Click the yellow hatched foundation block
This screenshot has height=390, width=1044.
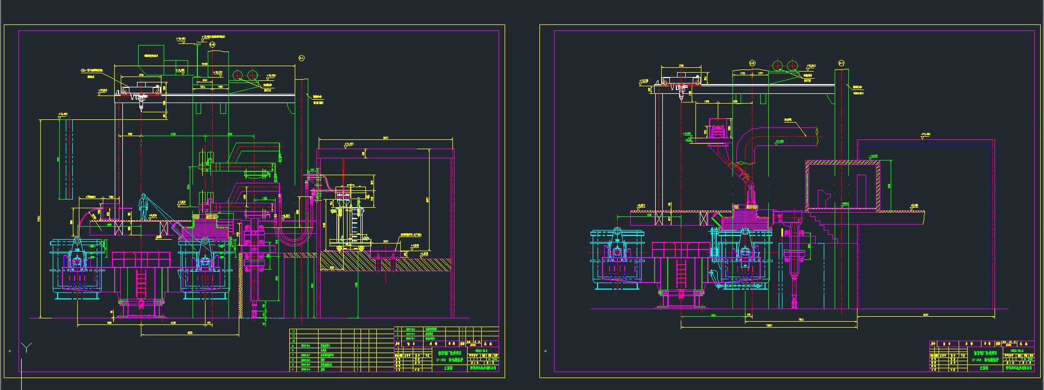(x=332, y=261)
